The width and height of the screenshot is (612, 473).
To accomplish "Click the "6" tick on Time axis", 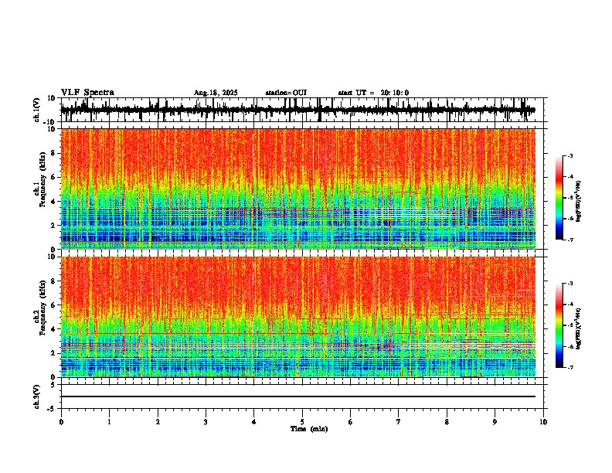I will click(351, 422).
